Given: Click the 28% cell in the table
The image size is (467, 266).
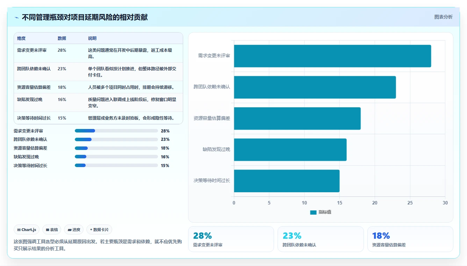Looking at the screenshot, I should point(62,50).
